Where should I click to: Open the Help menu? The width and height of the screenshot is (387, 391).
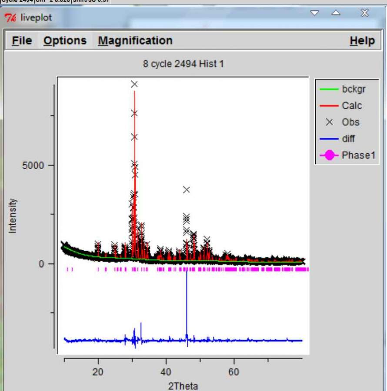[362, 41]
